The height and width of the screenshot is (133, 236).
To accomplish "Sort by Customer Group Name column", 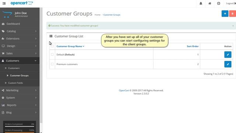I will [70, 46].
